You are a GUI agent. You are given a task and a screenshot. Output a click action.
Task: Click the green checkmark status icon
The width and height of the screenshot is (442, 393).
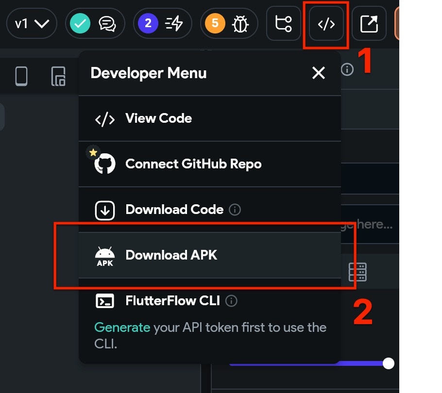point(80,23)
